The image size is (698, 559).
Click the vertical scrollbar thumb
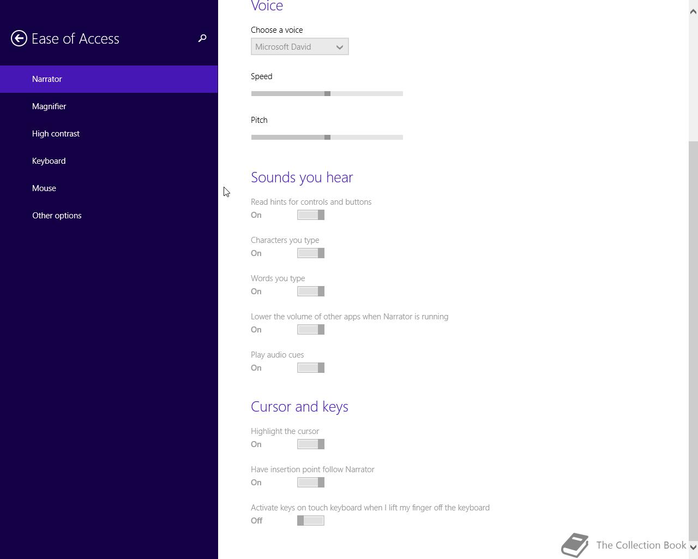[694, 342]
